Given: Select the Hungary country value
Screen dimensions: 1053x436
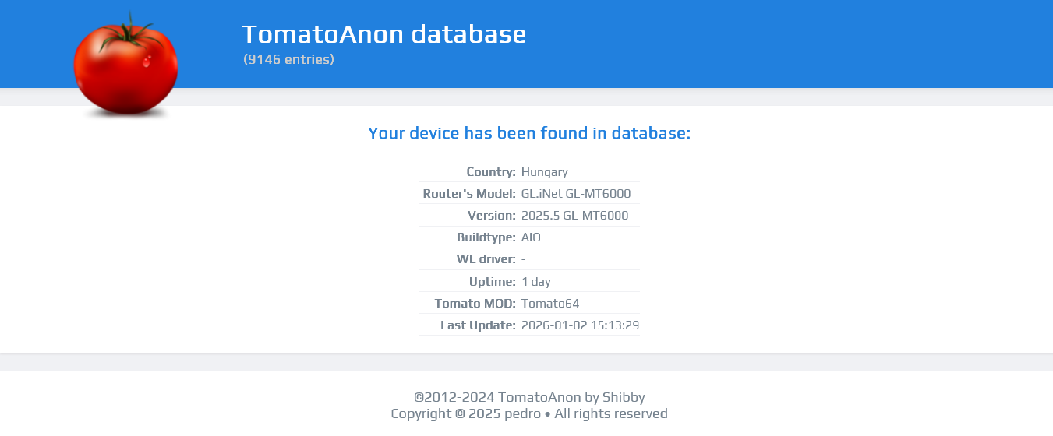Looking at the screenshot, I should coord(544,172).
